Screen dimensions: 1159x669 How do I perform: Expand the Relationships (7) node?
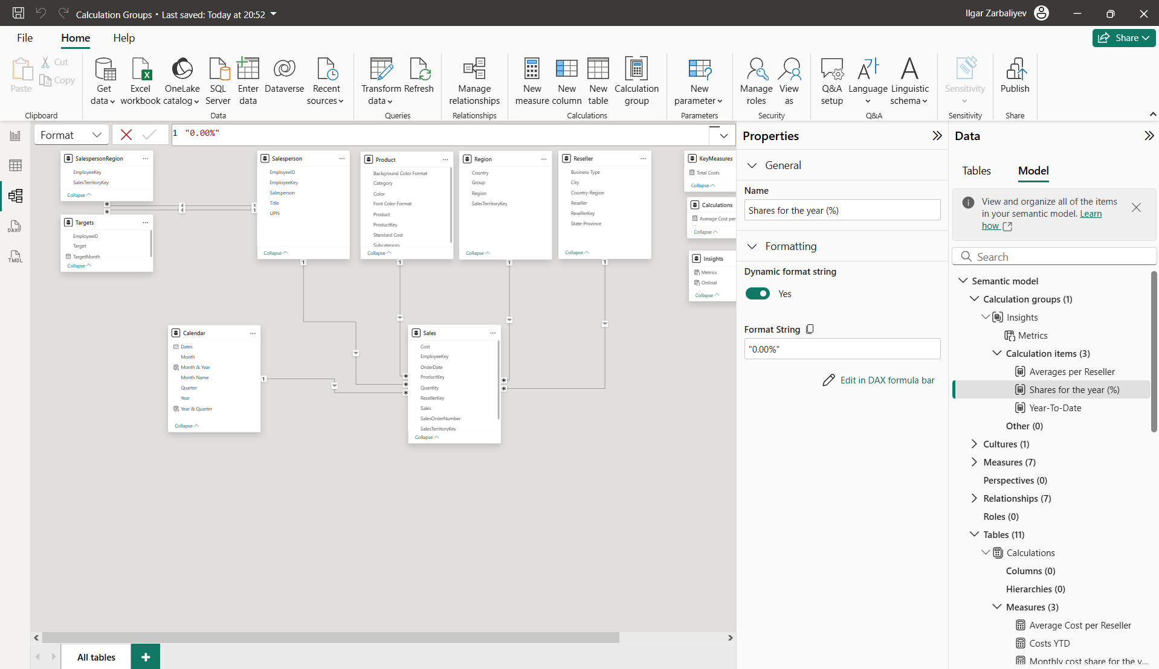coord(974,498)
